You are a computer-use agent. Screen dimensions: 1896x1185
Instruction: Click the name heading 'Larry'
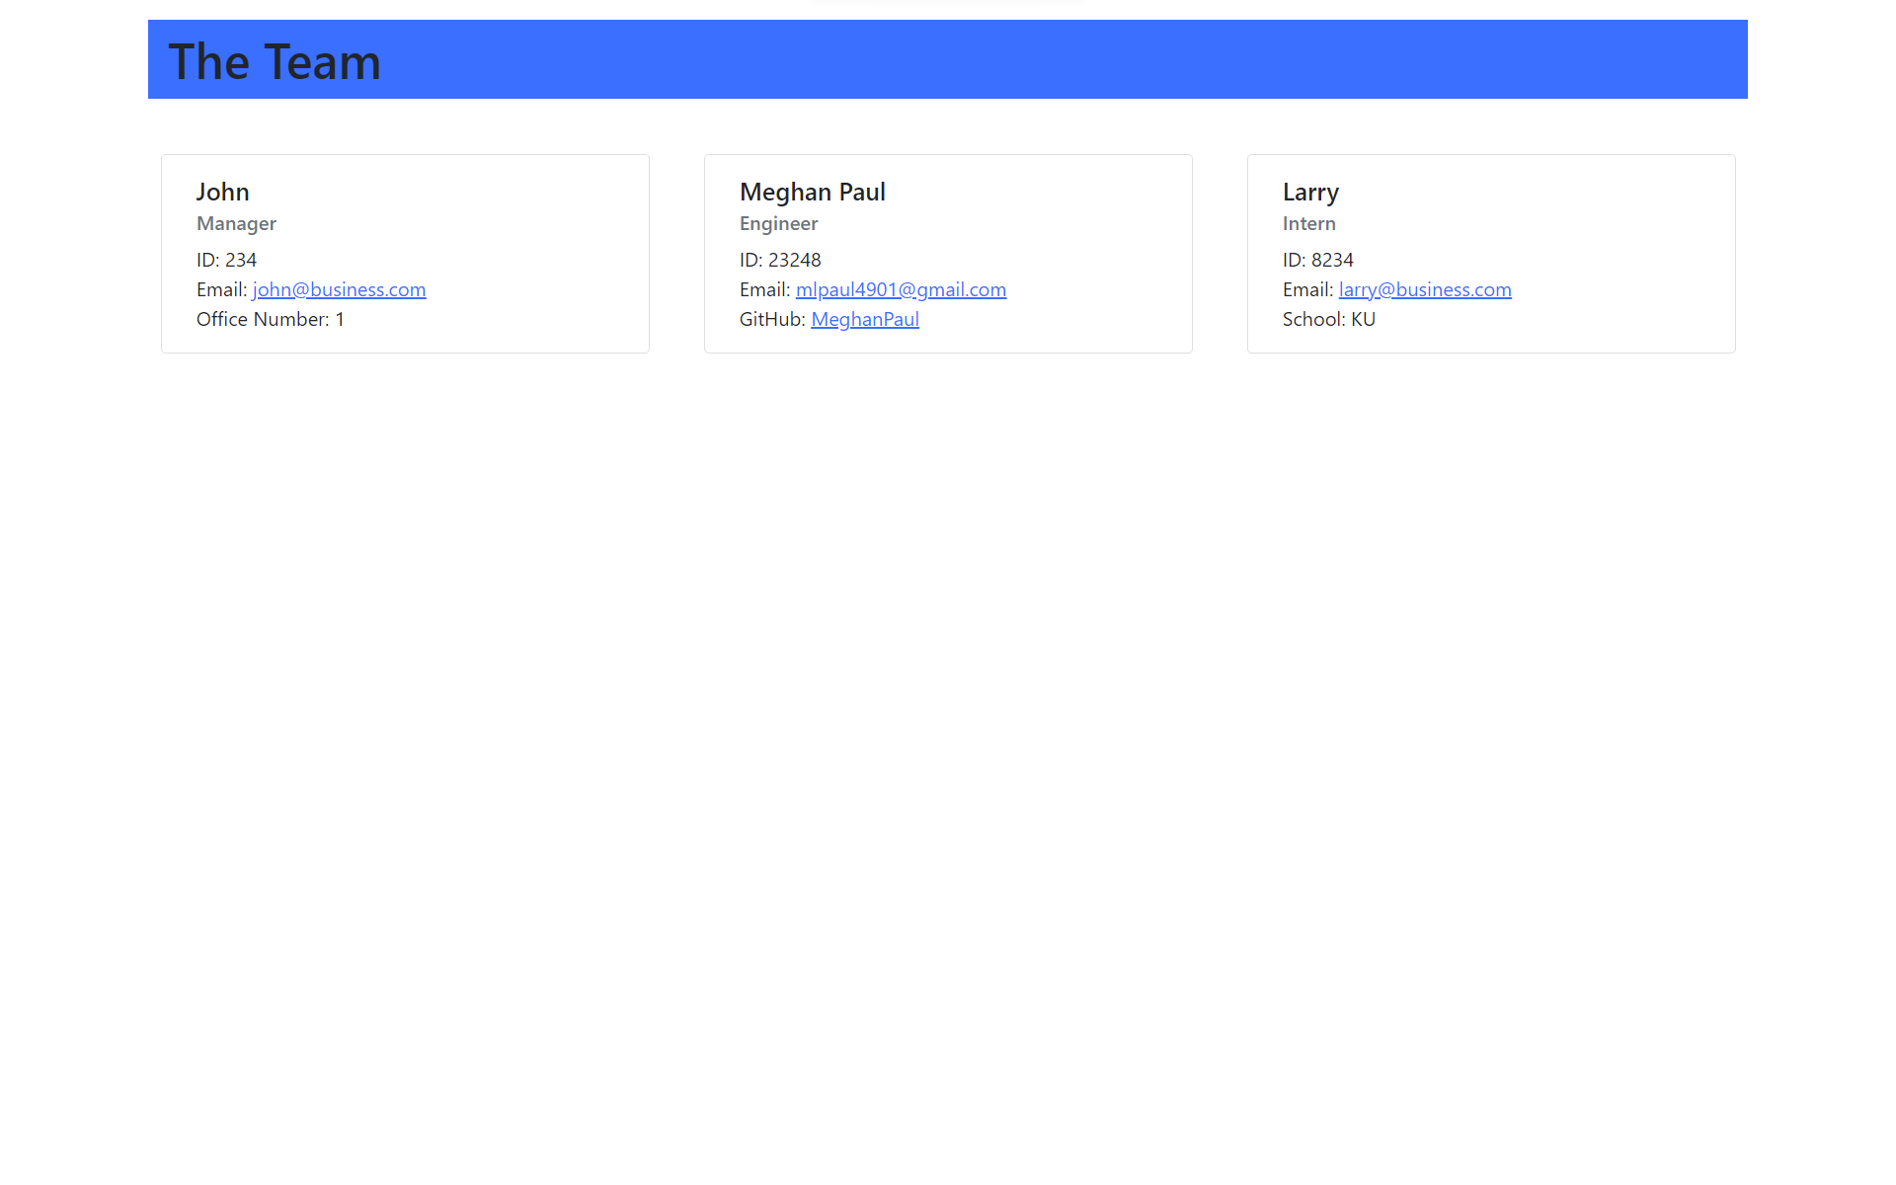pyautogui.click(x=1310, y=192)
